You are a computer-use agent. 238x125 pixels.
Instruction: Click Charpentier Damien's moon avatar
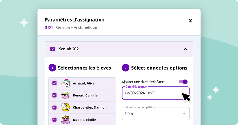point(66,107)
